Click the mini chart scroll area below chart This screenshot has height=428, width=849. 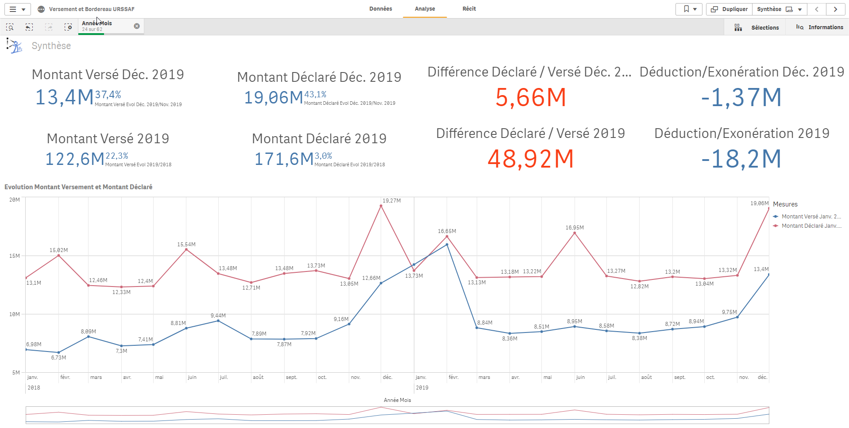click(397, 415)
